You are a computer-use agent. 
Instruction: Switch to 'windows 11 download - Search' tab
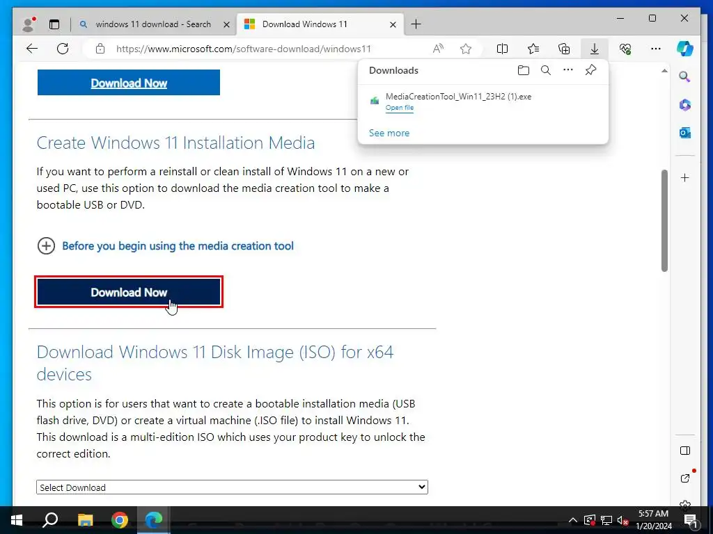point(153,24)
